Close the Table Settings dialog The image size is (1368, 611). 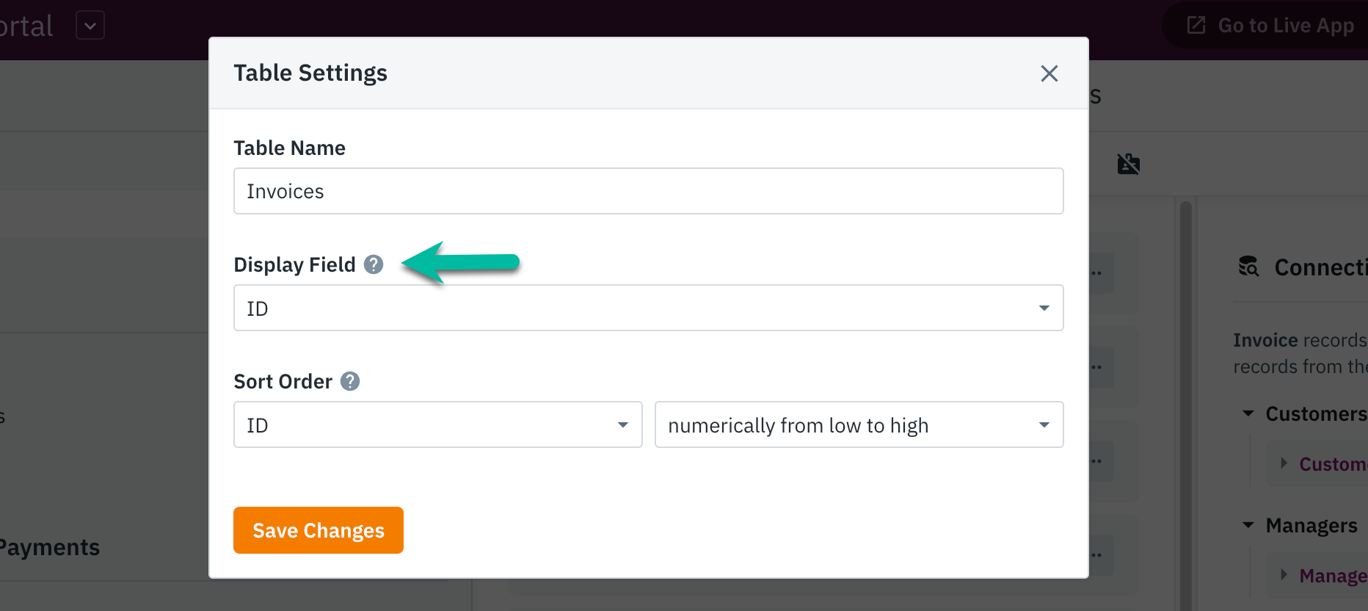click(x=1049, y=73)
